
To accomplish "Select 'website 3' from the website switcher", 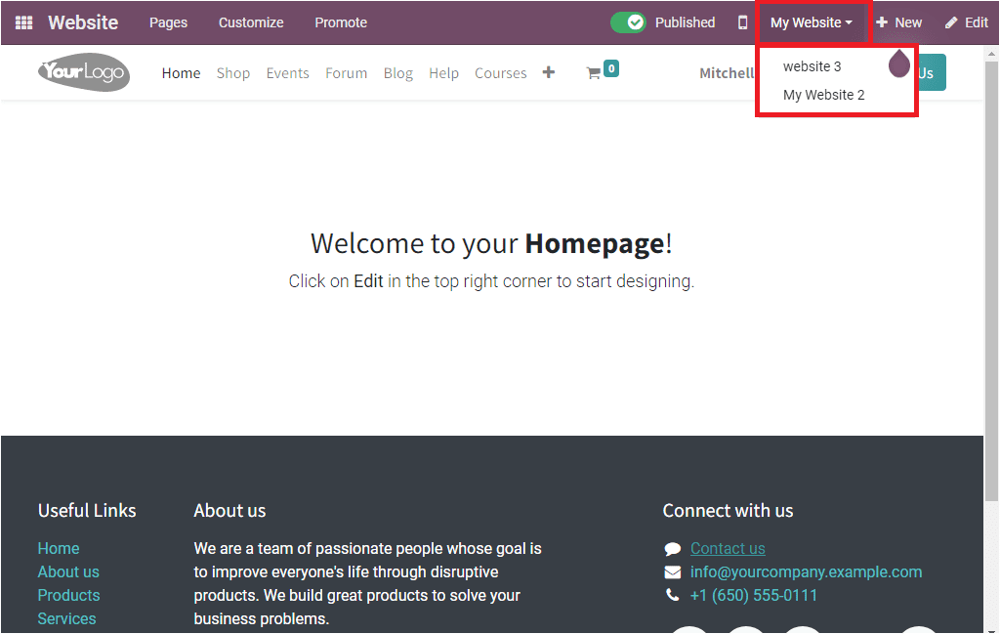I will pos(811,65).
